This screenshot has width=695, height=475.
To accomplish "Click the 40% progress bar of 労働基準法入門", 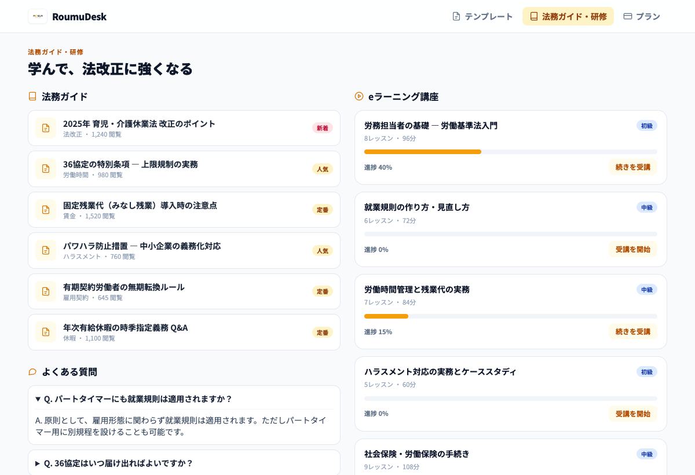I will click(511, 152).
